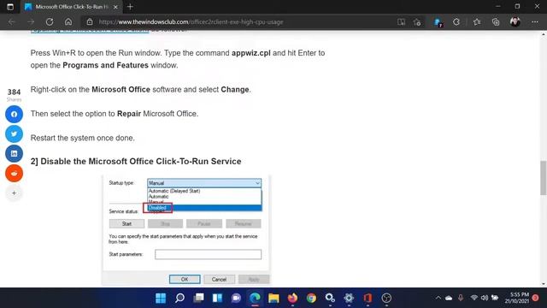This screenshot has width=547, height=308.
Task: Click the browser Forward arrow
Action: [x=31, y=21]
